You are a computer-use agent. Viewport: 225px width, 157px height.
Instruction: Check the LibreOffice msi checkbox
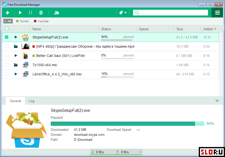coord(6,74)
